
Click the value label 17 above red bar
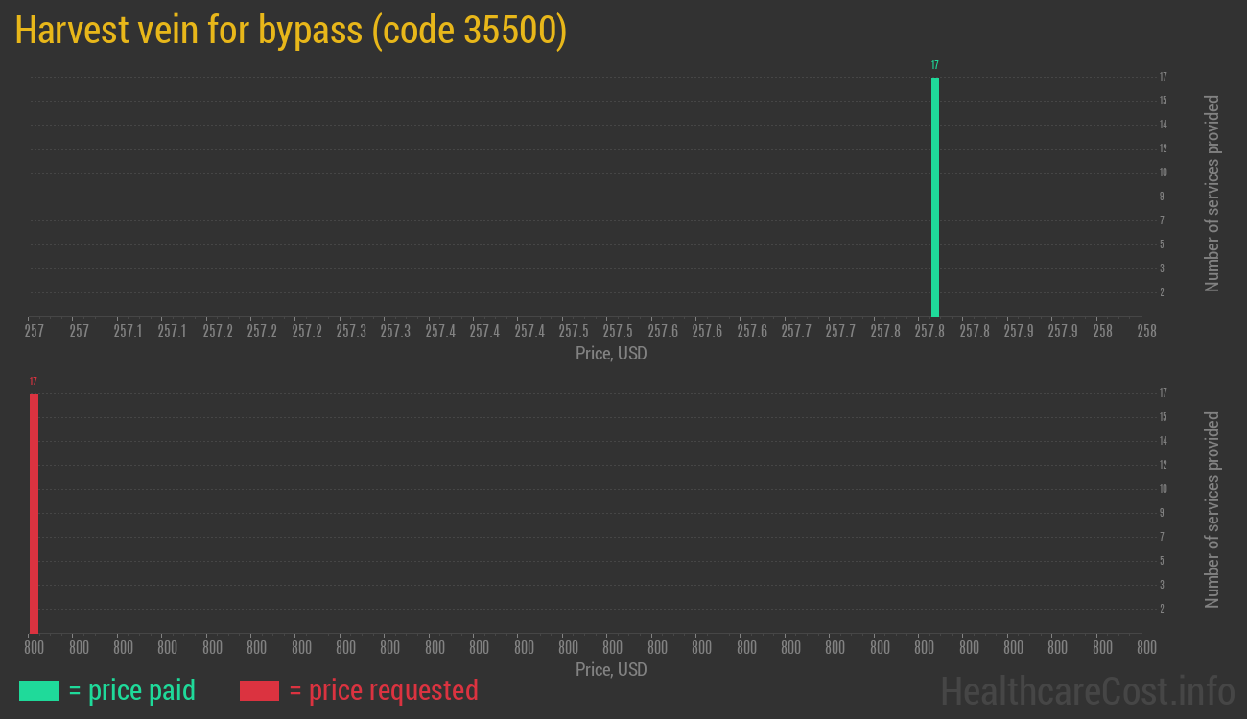tap(34, 382)
